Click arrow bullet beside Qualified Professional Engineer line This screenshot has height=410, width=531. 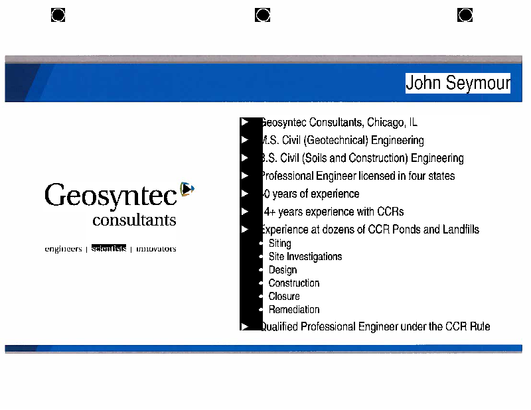tap(245, 326)
